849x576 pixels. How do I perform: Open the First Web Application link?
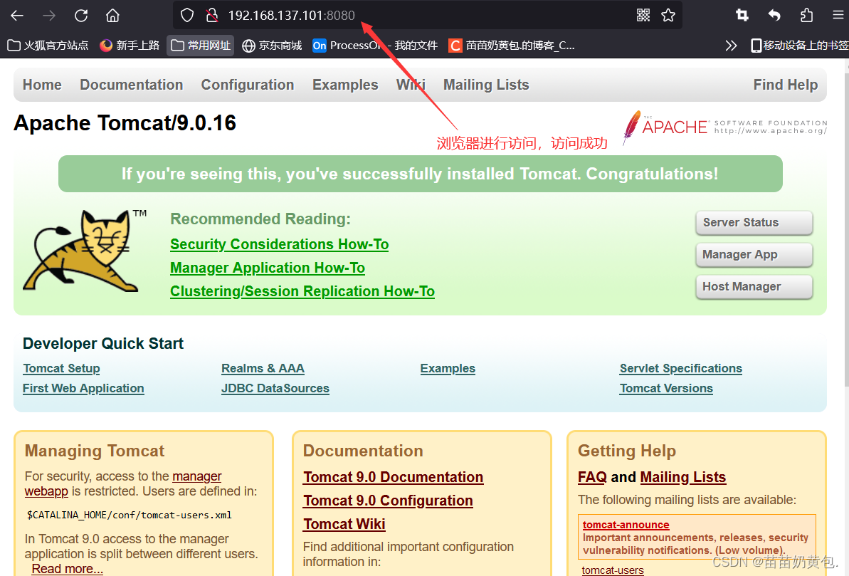[83, 389]
